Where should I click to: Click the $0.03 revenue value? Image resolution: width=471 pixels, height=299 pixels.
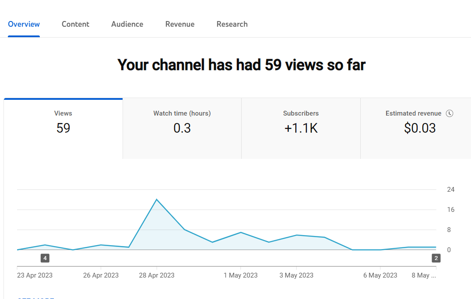pos(420,128)
